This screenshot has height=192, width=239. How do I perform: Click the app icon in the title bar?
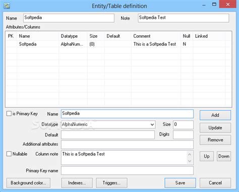coord(7,6)
